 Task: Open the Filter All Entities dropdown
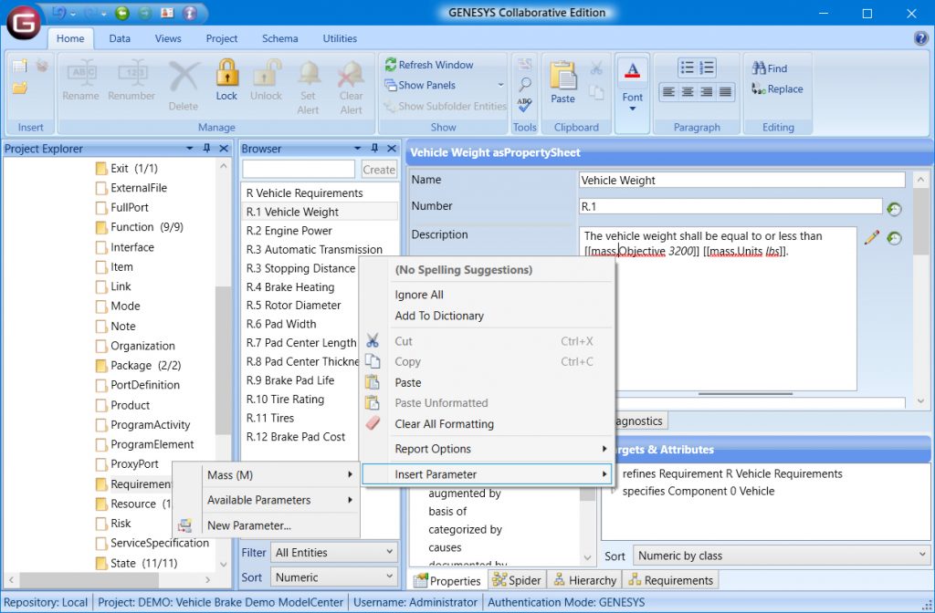[333, 552]
